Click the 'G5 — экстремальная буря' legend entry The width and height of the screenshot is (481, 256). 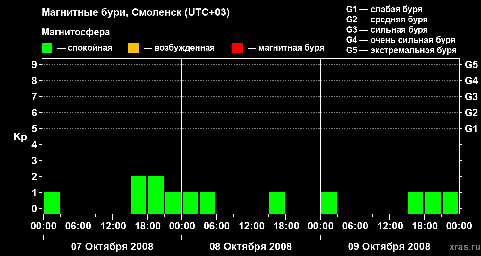(401, 50)
